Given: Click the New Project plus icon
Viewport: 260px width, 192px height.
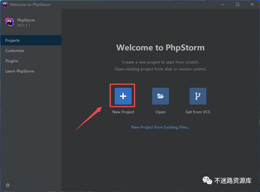Looking at the screenshot, I should 123,96.
